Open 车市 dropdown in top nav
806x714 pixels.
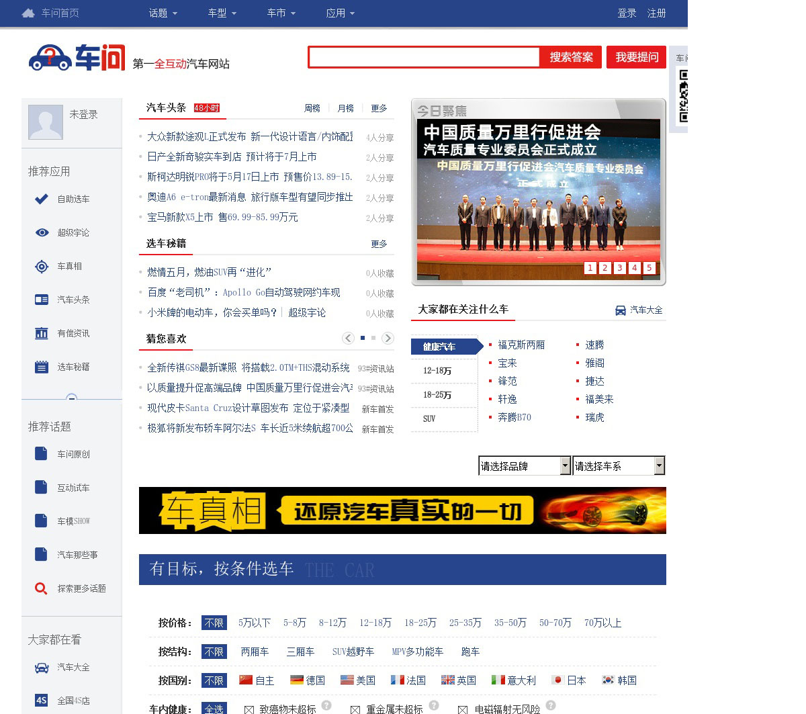point(281,13)
